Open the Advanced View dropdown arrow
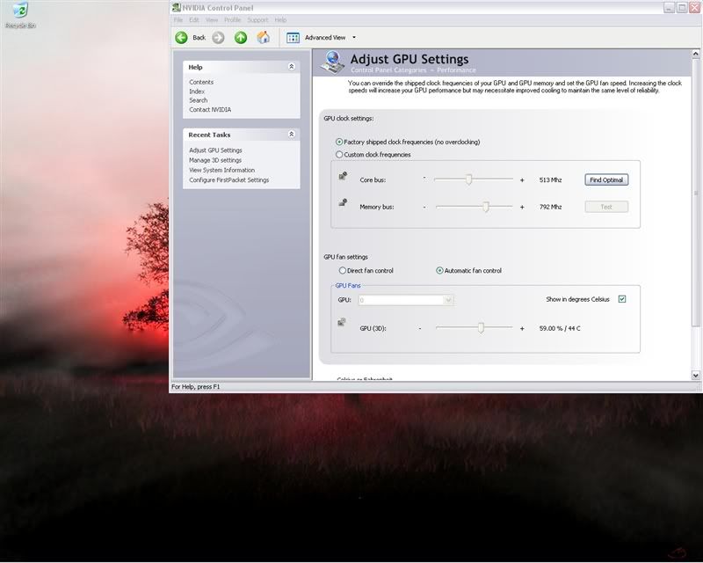The width and height of the screenshot is (703, 563). [354, 38]
